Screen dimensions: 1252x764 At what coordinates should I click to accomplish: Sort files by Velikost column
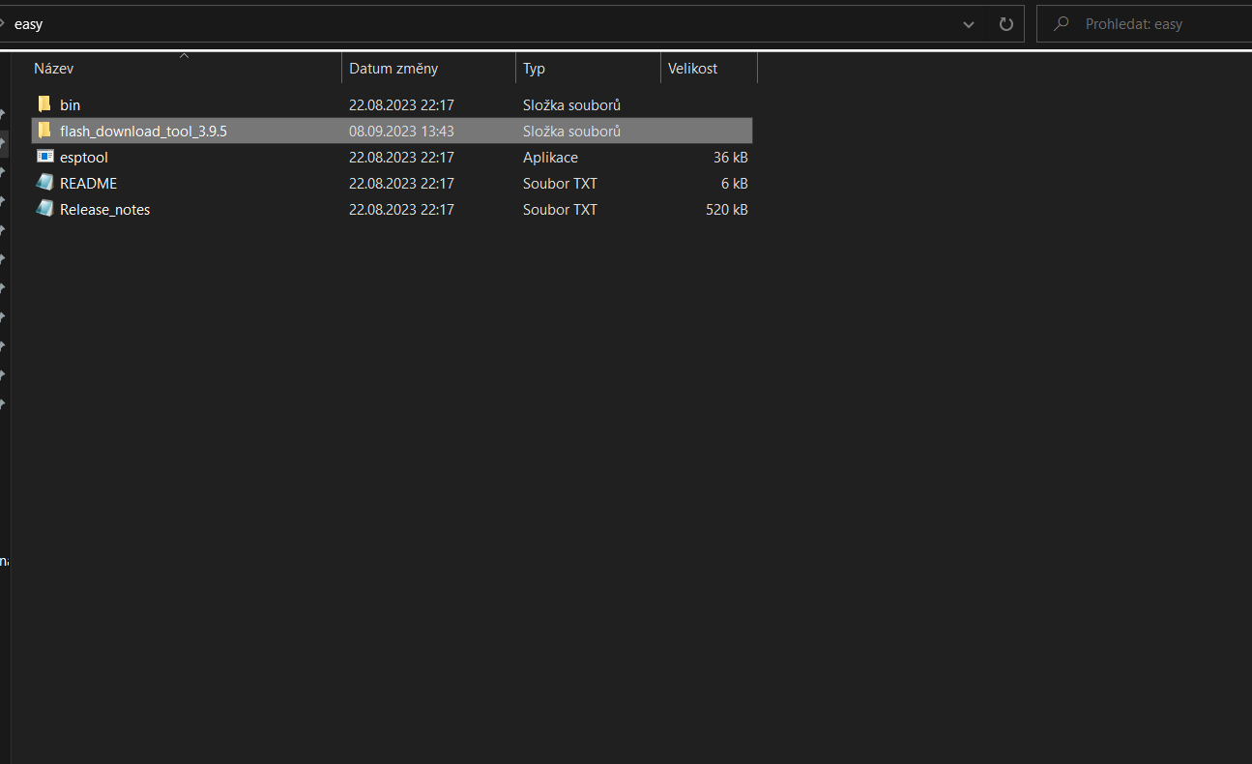click(710, 69)
